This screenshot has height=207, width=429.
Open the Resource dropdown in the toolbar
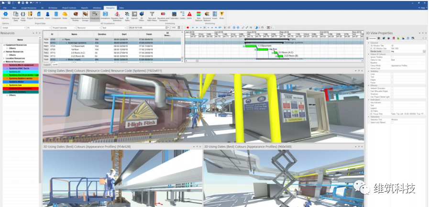(89, 28)
